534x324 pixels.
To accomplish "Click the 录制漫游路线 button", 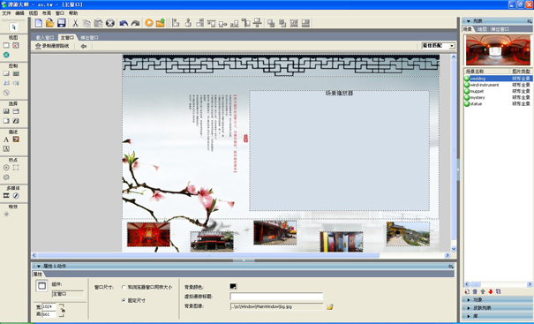I will click(x=52, y=46).
